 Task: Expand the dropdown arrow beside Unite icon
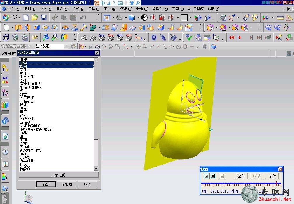[x=99, y=28]
